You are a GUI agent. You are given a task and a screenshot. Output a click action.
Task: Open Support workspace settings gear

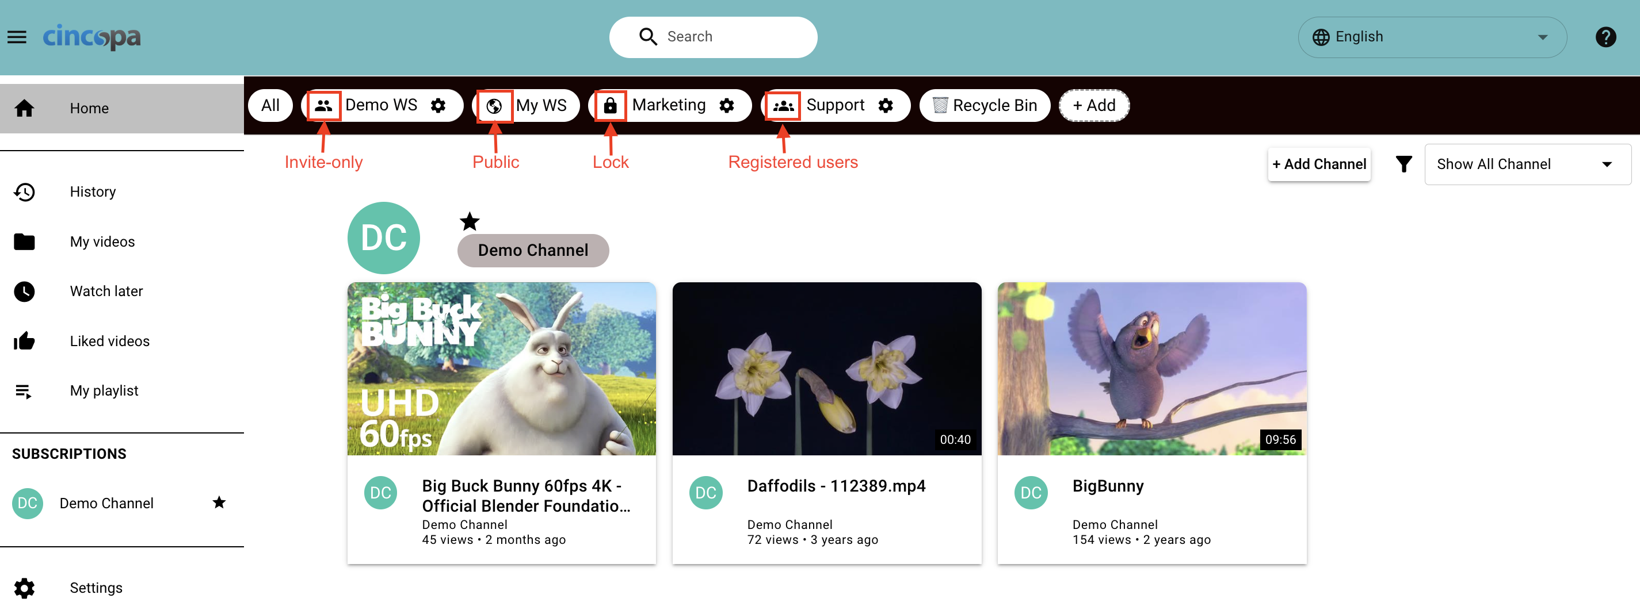(x=885, y=106)
